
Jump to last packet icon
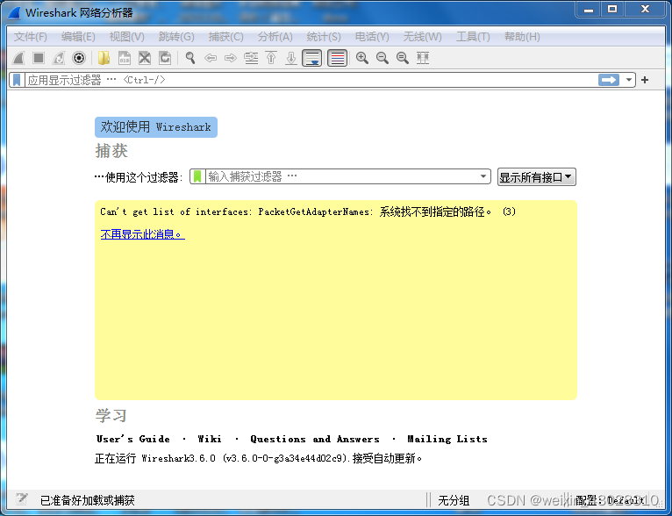pos(291,58)
